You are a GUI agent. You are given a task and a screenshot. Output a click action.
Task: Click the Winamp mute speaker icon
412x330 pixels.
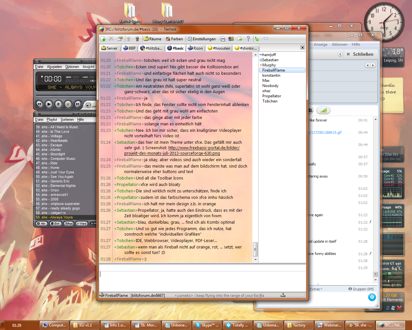click(88, 105)
